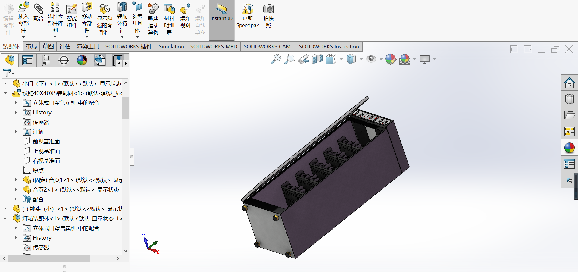The width and height of the screenshot is (578, 272).
Task: Open View Settings monitor dropdown arrow
Action: tap(434, 59)
